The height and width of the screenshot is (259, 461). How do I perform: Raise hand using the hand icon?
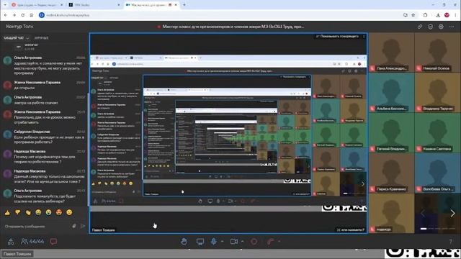184,242
